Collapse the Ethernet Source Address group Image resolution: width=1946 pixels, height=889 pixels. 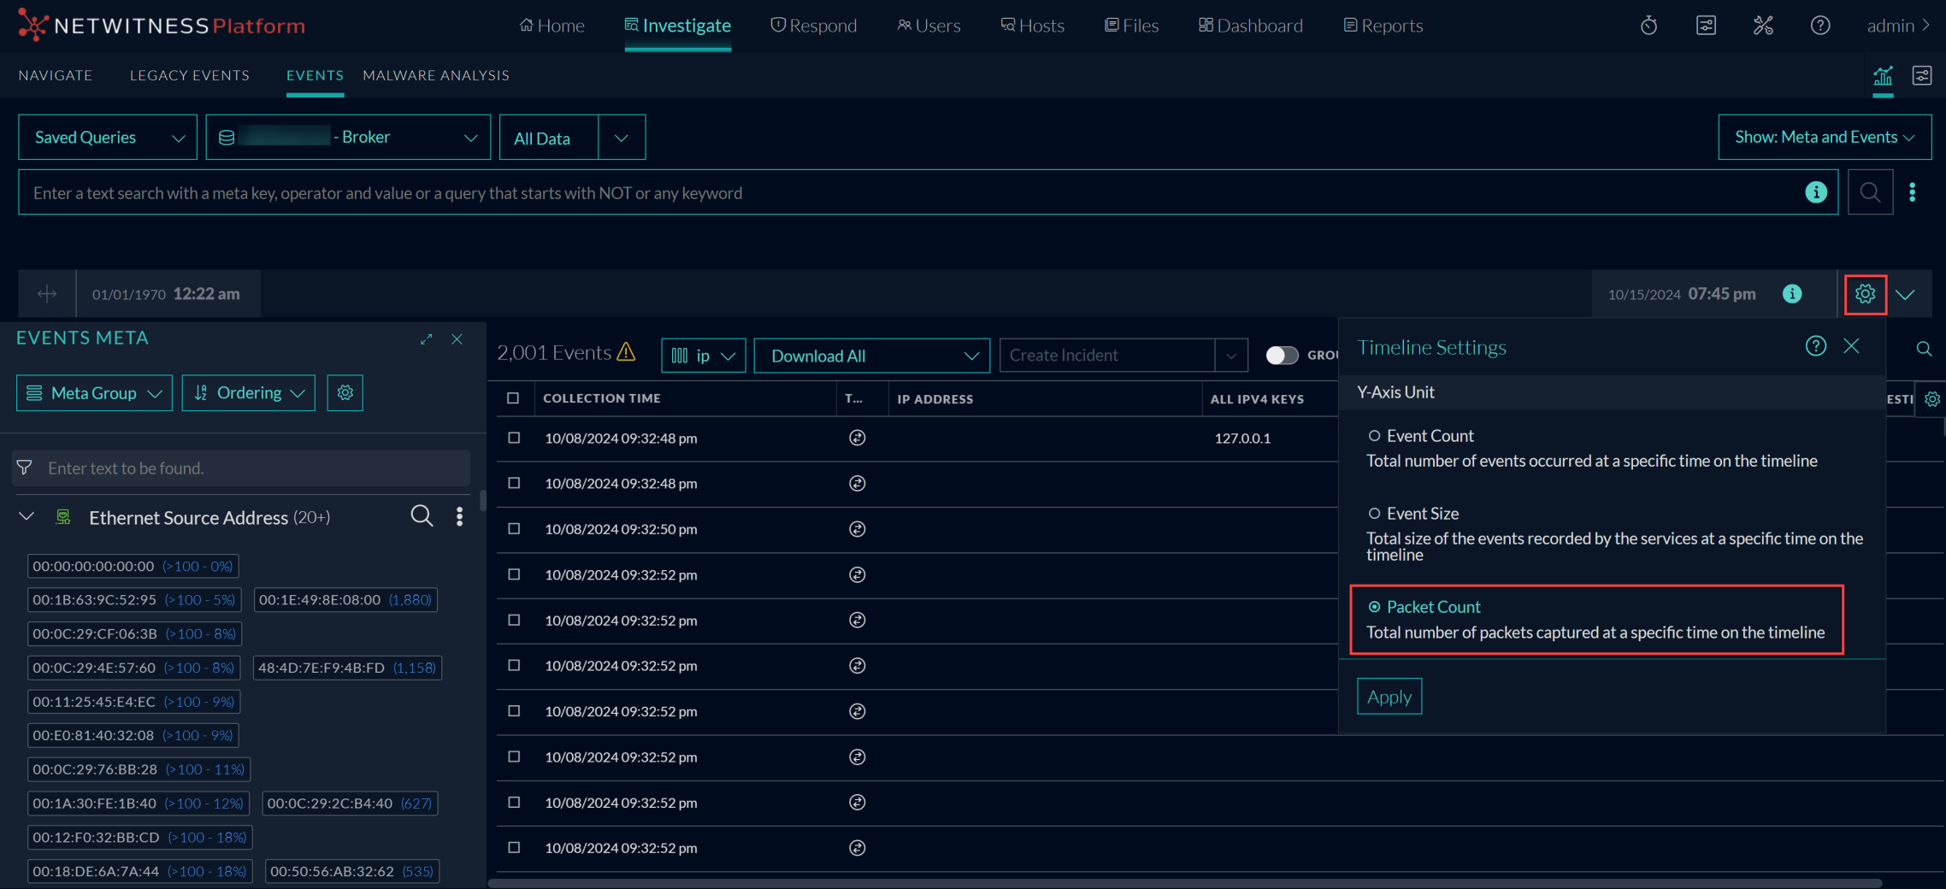[x=27, y=516]
